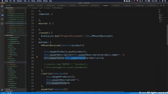Open mycart.spec.js in the file tree

pyautogui.click(x=13, y=66)
